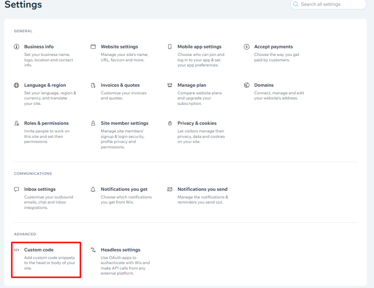Open Inbox settings
The width and height of the screenshot is (374, 288).
[40, 189]
